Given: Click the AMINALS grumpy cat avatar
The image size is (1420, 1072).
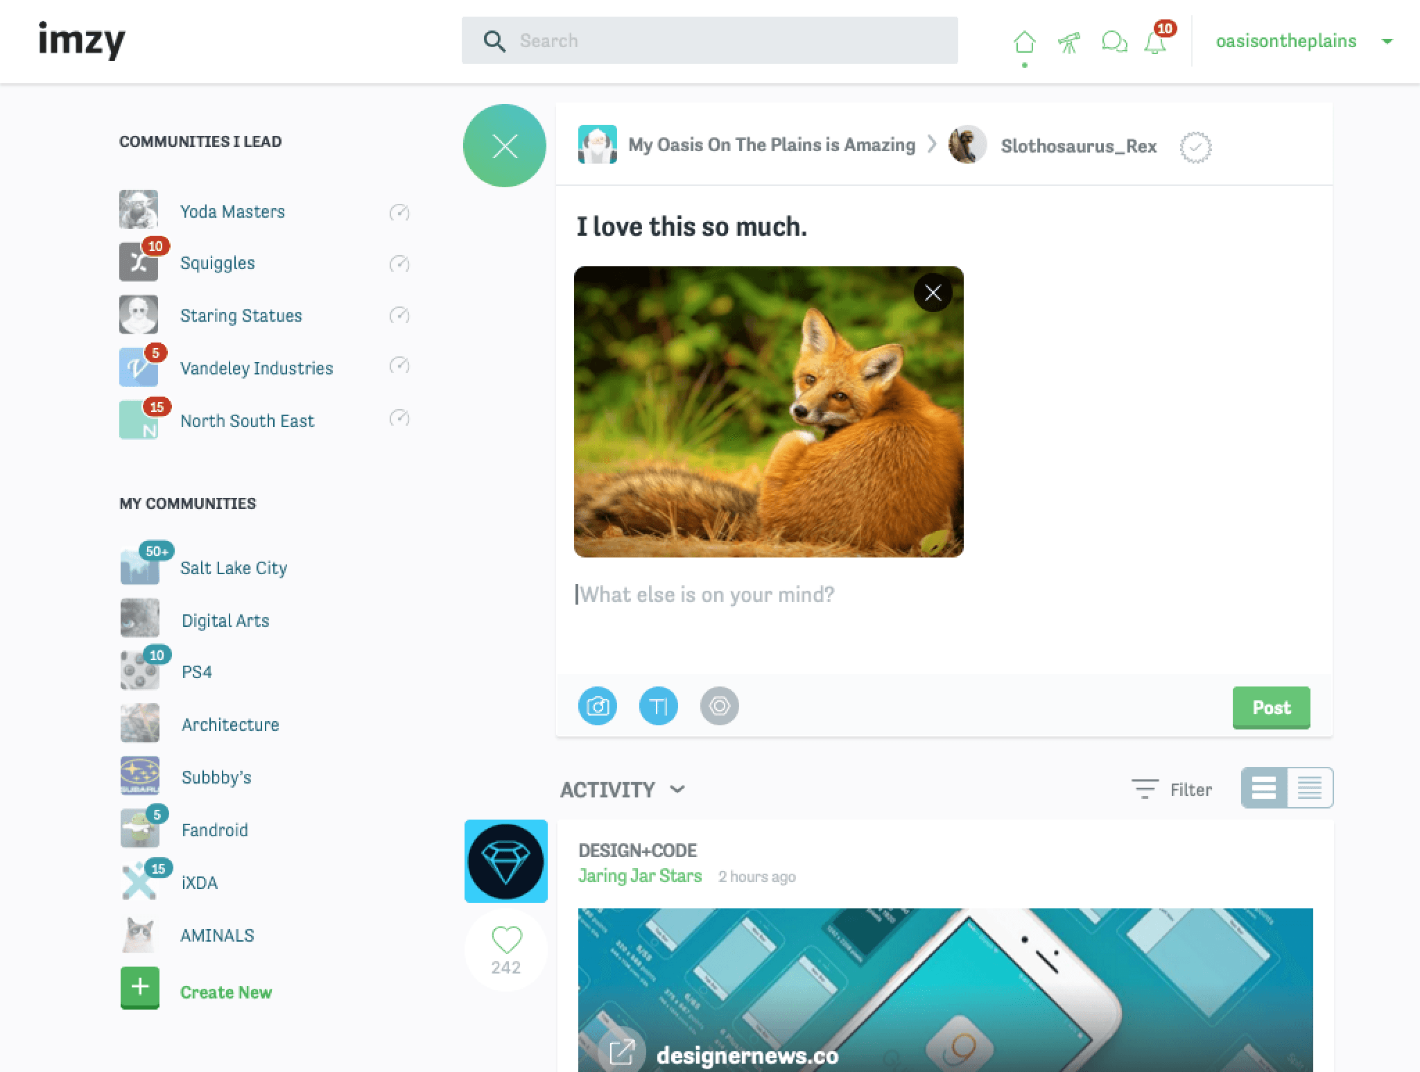Looking at the screenshot, I should pyautogui.click(x=139, y=934).
